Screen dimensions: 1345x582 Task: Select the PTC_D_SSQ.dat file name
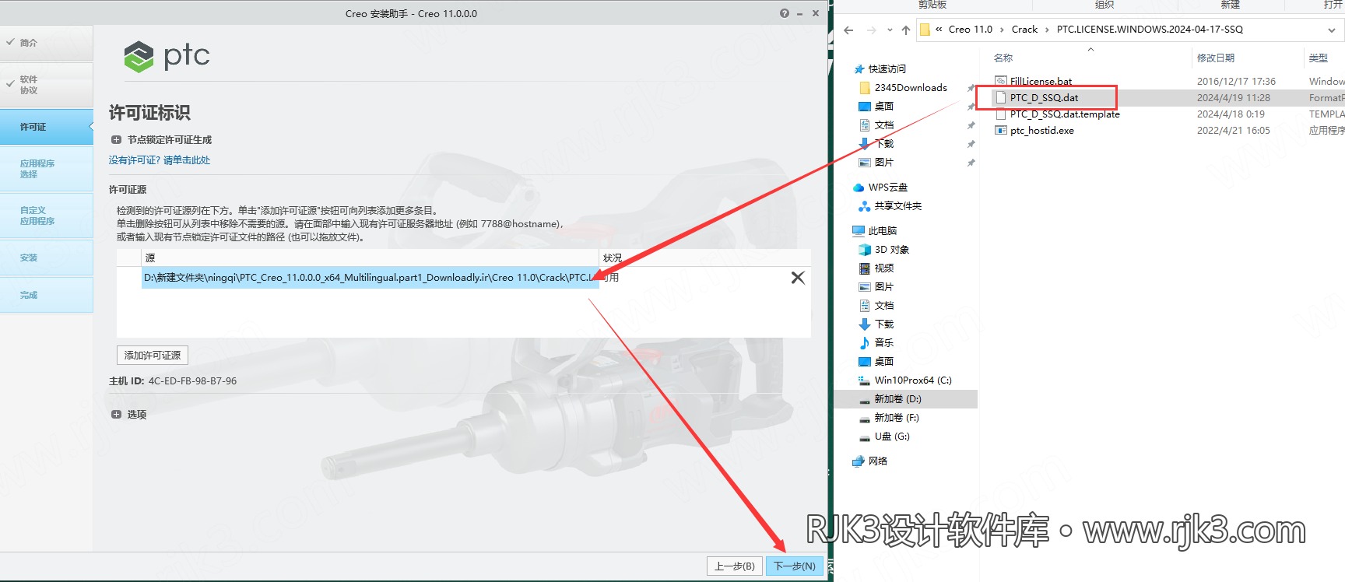tap(1044, 98)
